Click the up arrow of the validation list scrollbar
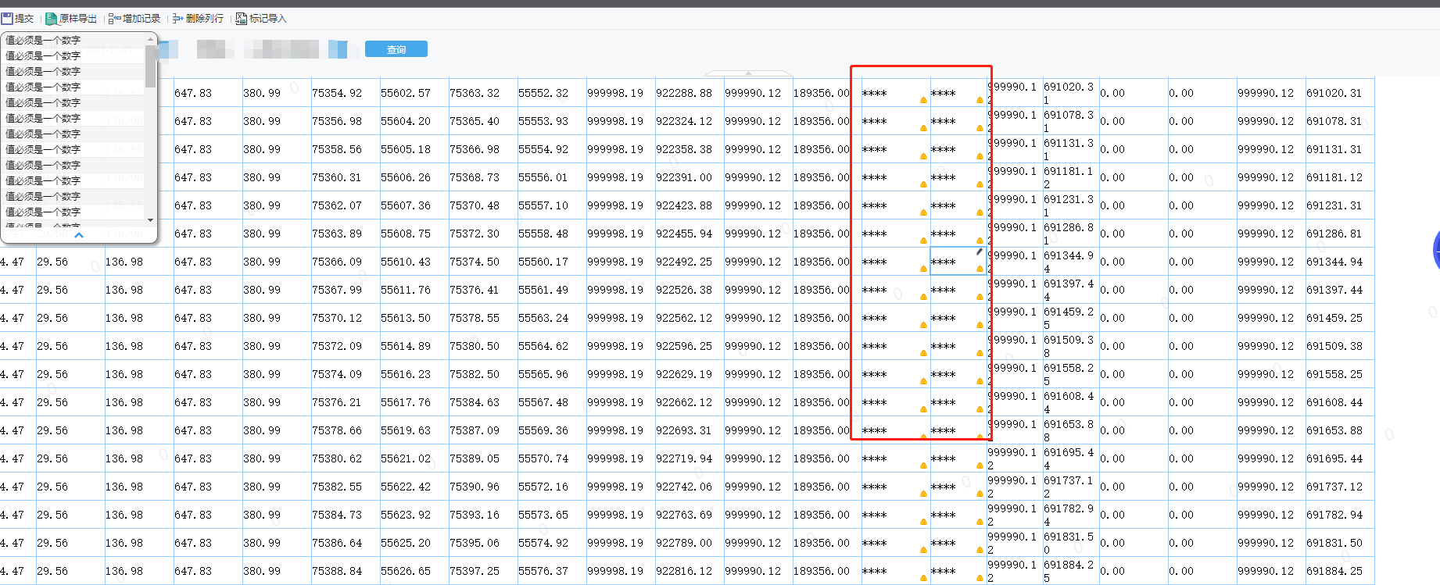The height and width of the screenshot is (585, 1440). [x=150, y=39]
